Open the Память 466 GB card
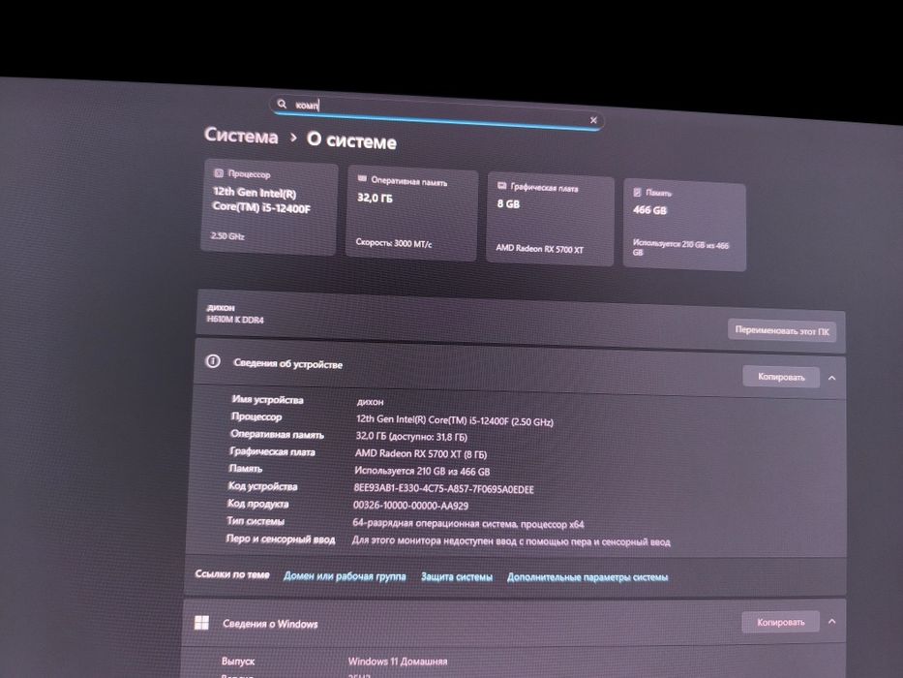Screen dimensions: 903x678 click(x=684, y=226)
